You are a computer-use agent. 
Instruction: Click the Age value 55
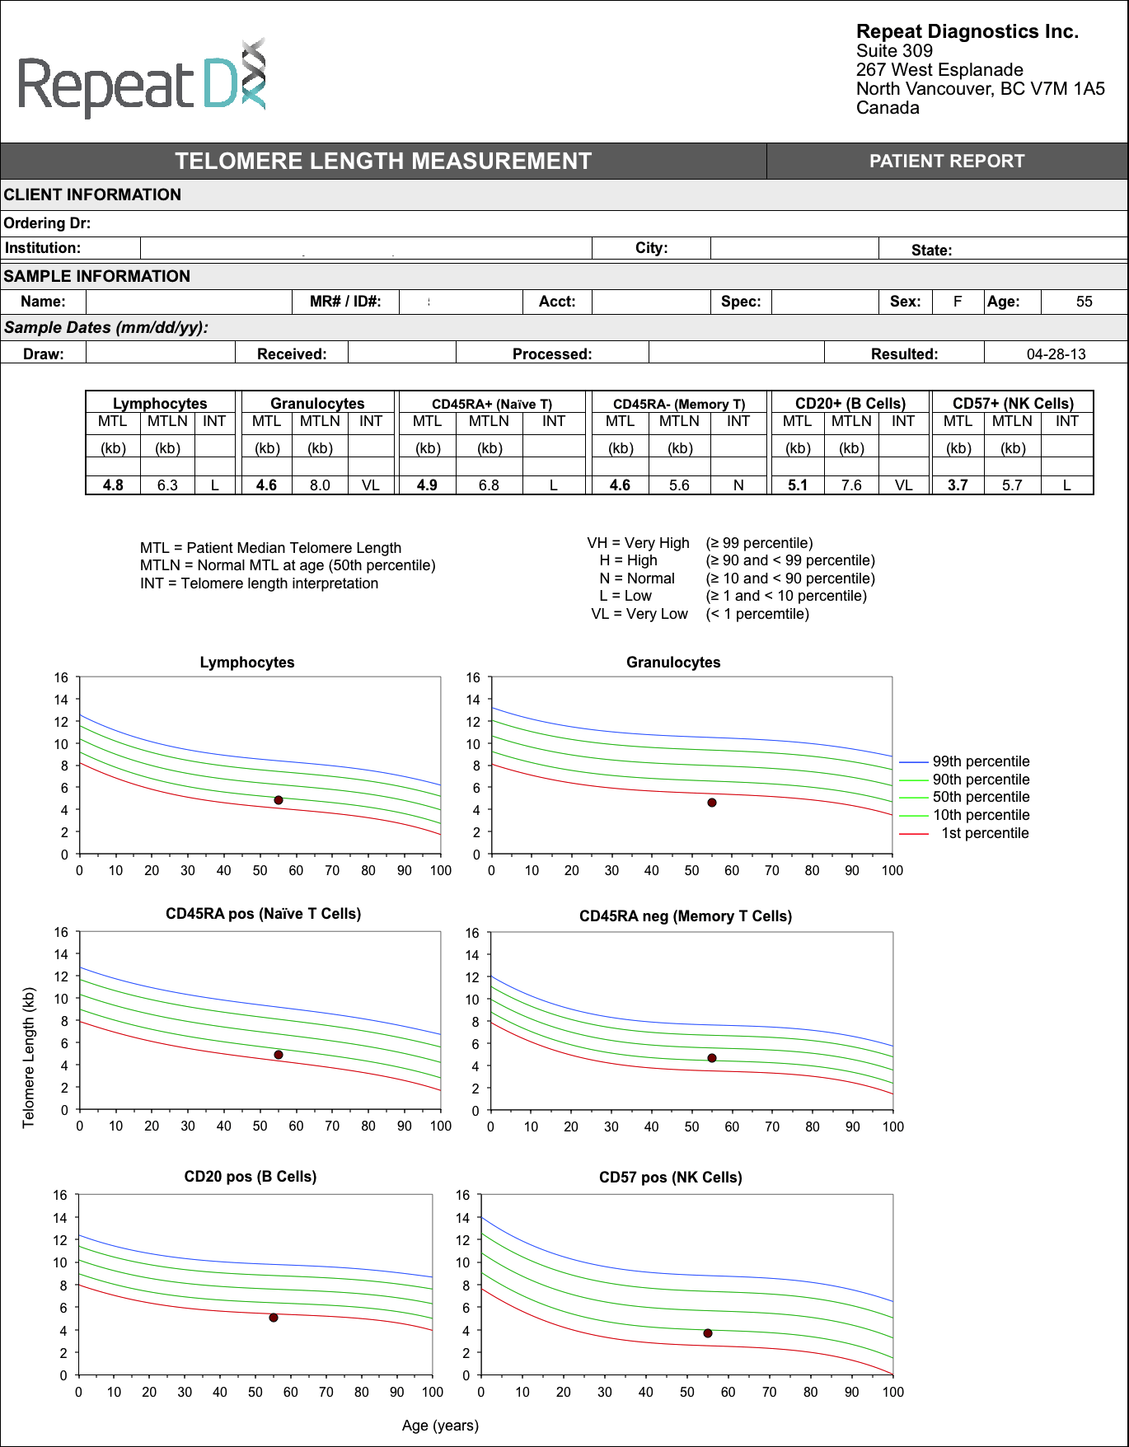pos(1084,302)
